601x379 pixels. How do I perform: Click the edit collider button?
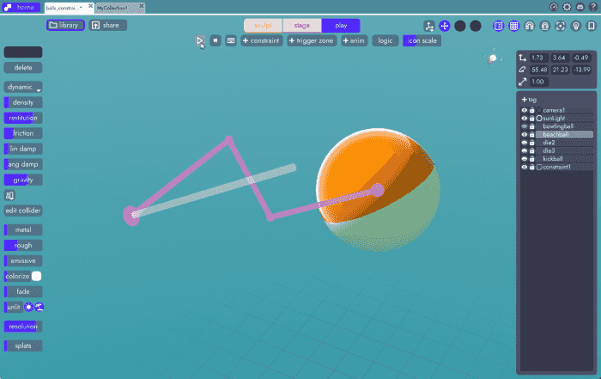click(x=23, y=211)
